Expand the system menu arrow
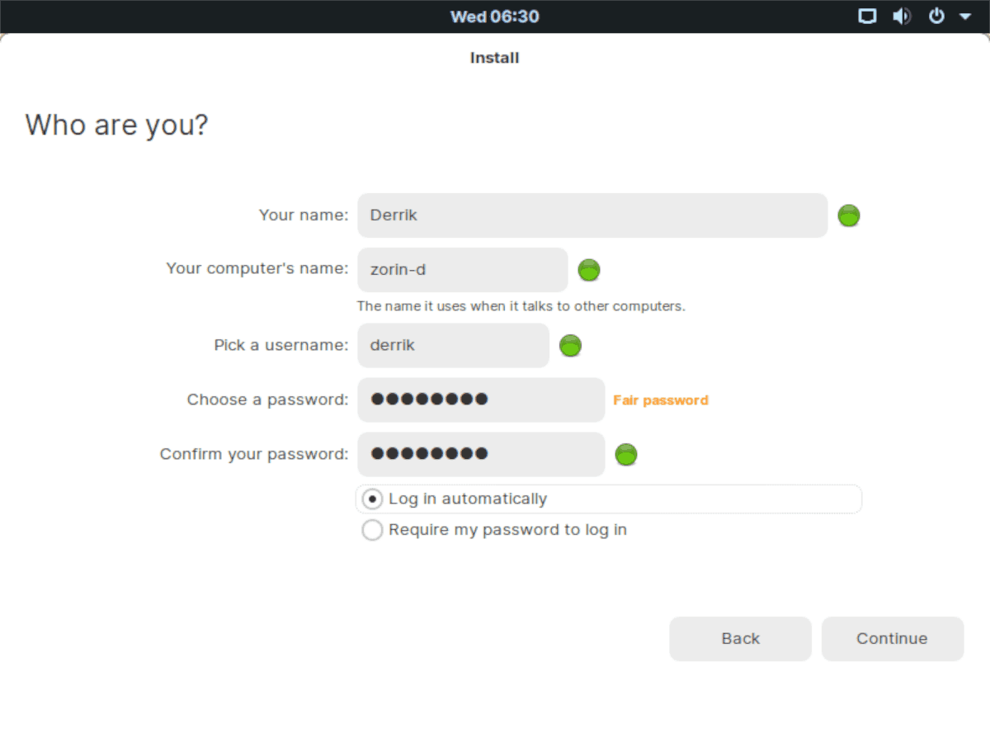 pos(964,17)
